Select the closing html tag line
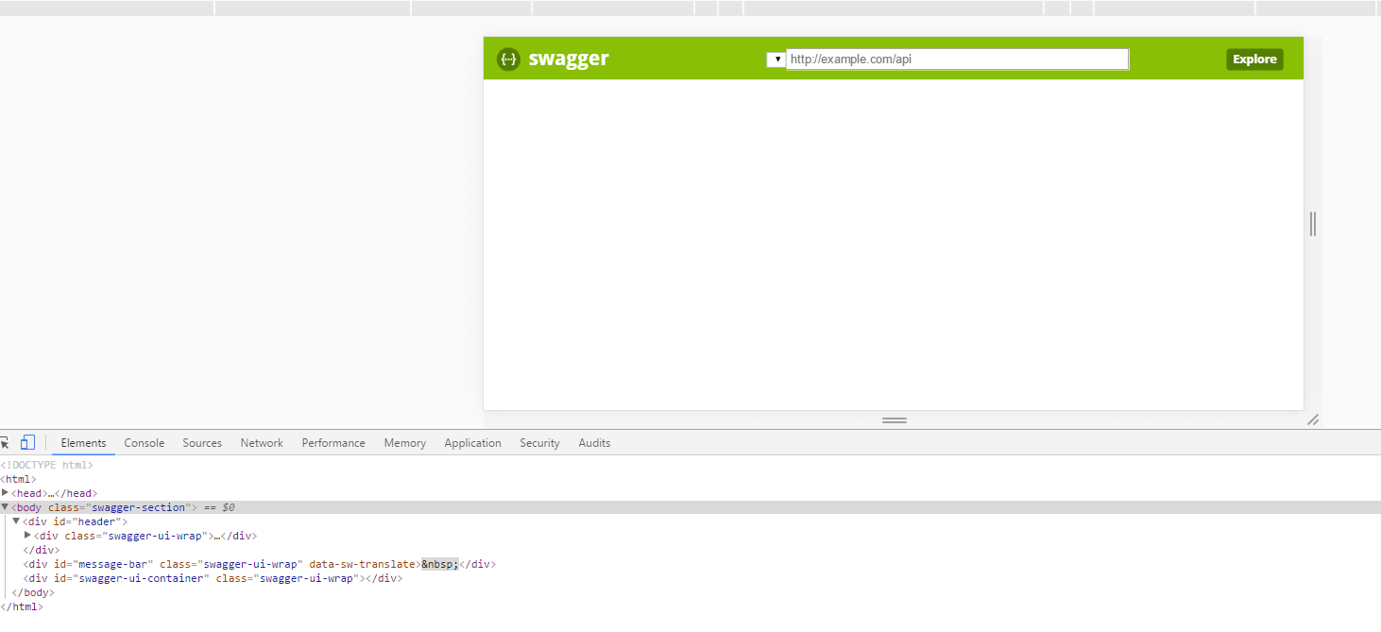 22,606
